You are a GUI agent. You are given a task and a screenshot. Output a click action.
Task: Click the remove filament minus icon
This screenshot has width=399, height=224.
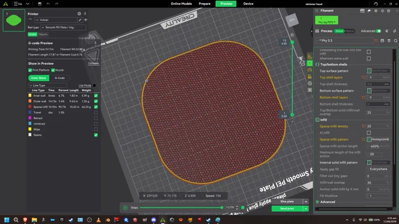tap(383, 11)
